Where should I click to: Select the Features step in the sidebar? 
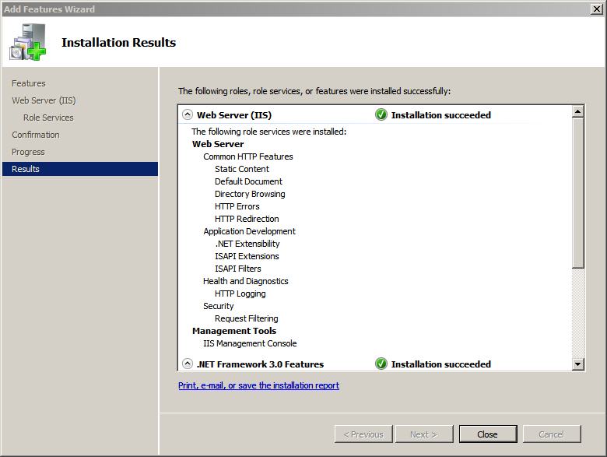[x=29, y=83]
